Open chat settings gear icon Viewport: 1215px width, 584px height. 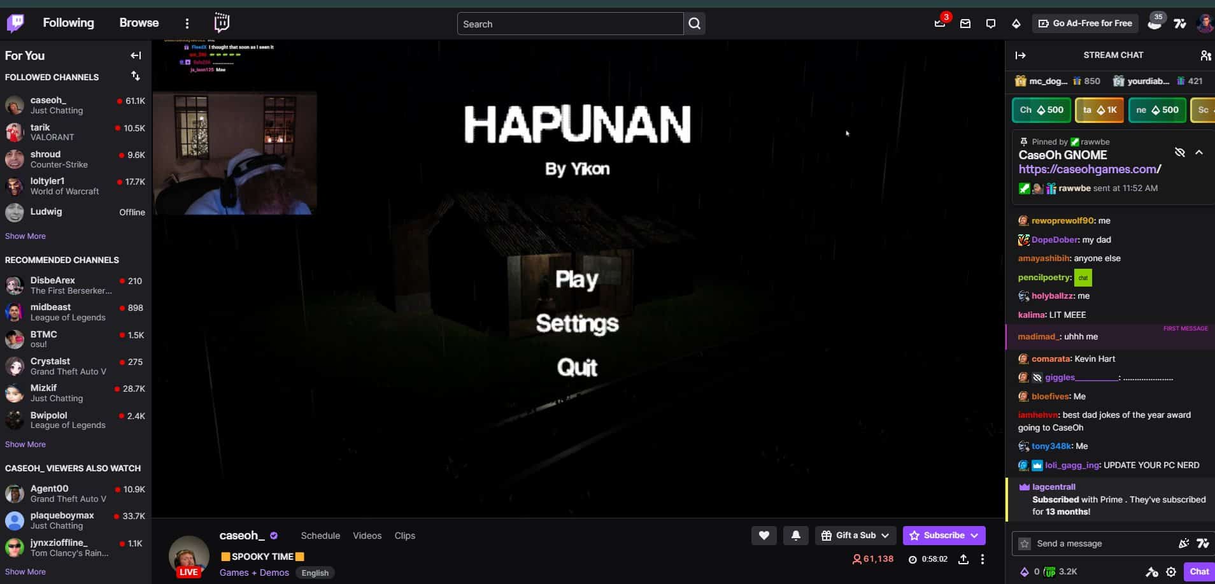tap(1170, 572)
